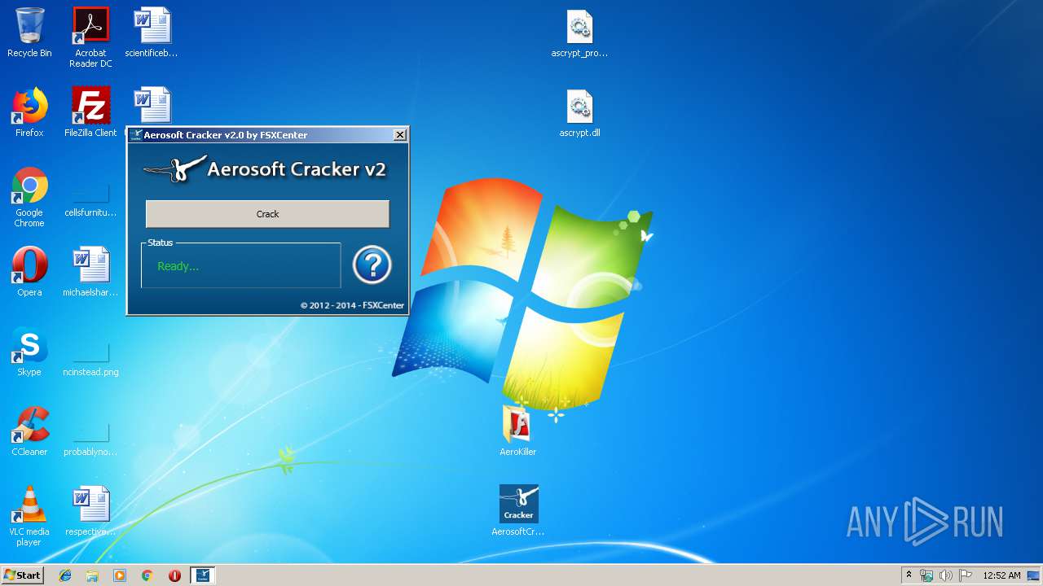Select the CCleaner desktop shortcut
The image size is (1043, 586).
[29, 431]
